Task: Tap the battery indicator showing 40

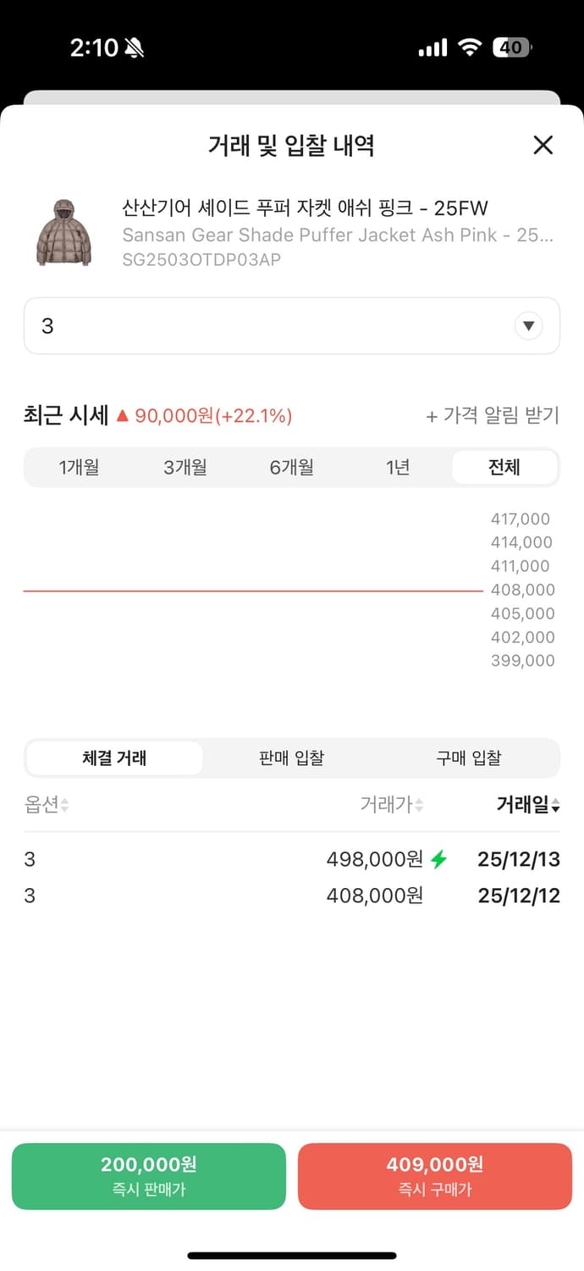Action: tap(511, 47)
